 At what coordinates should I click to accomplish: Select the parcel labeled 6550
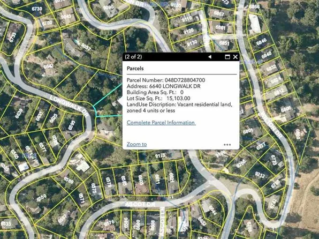pyautogui.click(x=41, y=198)
